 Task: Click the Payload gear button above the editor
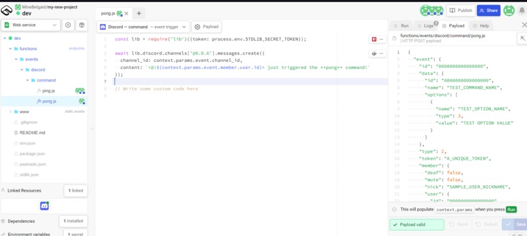[x=207, y=27]
